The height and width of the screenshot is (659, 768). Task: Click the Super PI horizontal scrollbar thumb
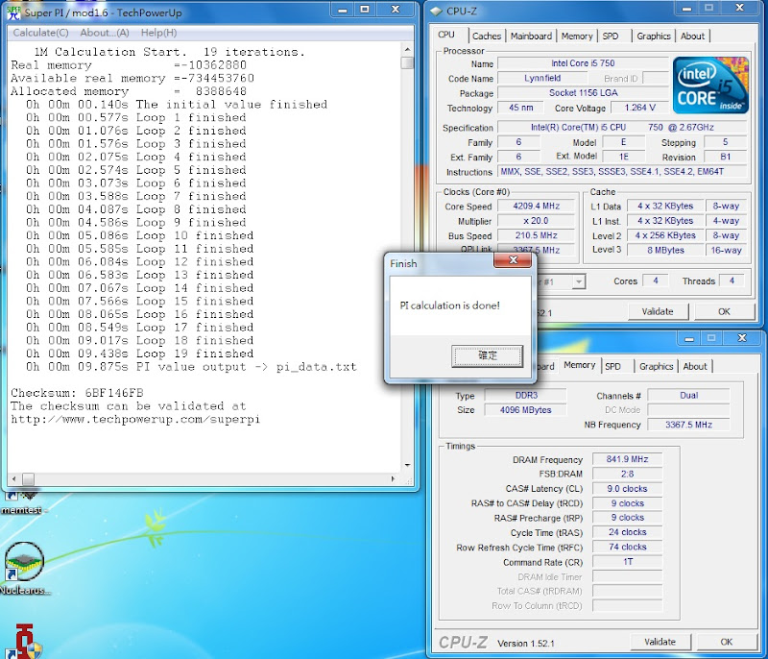[29, 478]
